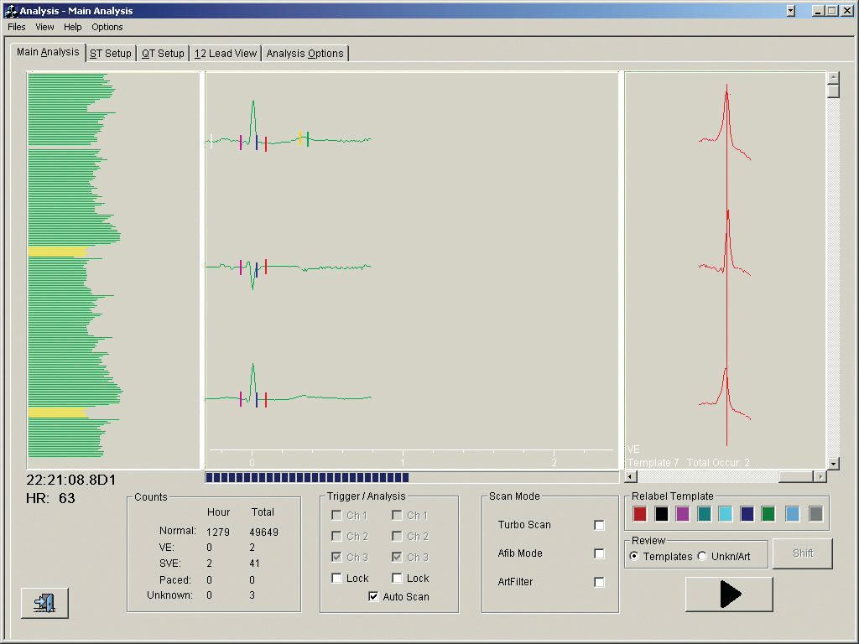
Task: Click the title bar dropdown arrow button
Action: [790, 11]
